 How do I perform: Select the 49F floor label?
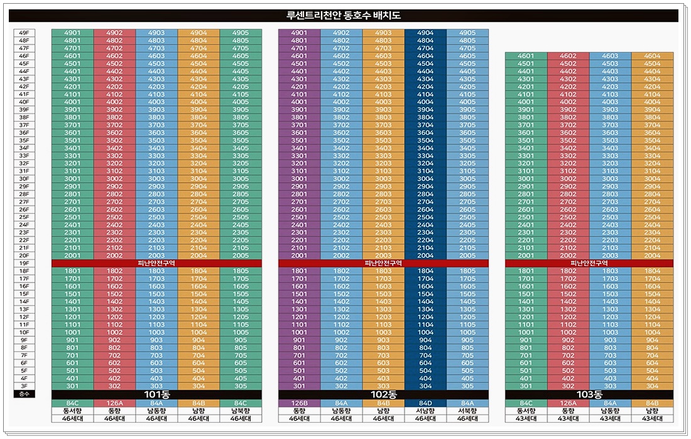[24, 33]
